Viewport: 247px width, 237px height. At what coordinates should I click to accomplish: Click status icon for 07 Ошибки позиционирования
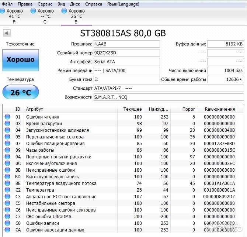click(x=7, y=143)
